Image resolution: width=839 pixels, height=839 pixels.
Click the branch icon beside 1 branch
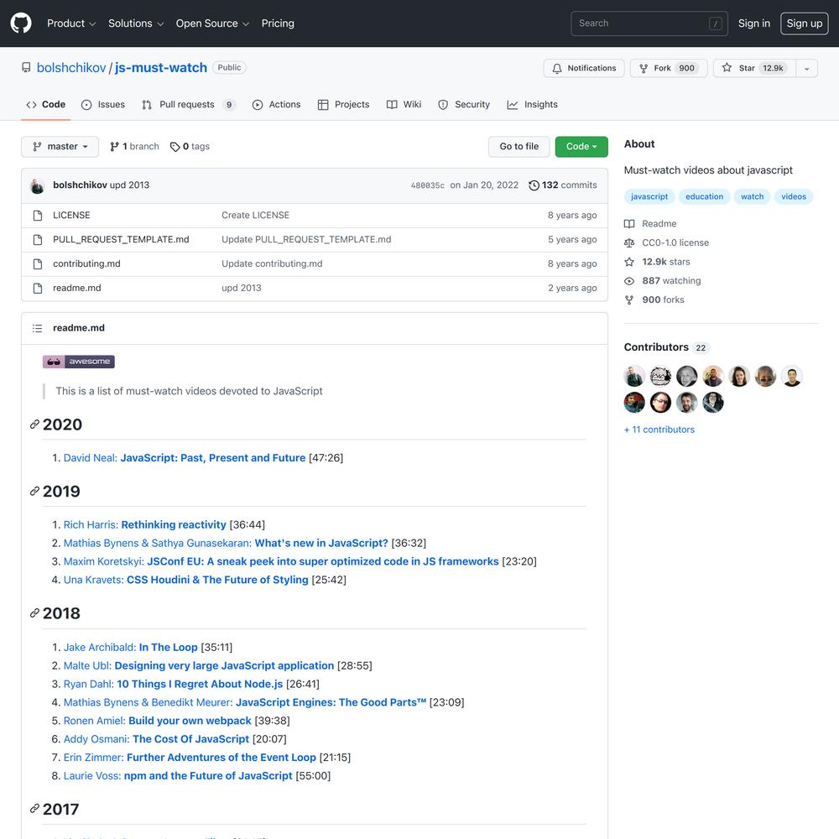pyautogui.click(x=114, y=147)
